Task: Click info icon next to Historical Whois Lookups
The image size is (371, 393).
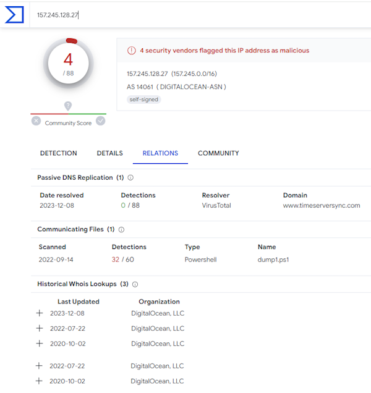Action: [x=135, y=284]
